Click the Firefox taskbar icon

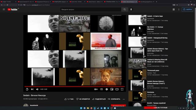click(91, 108)
